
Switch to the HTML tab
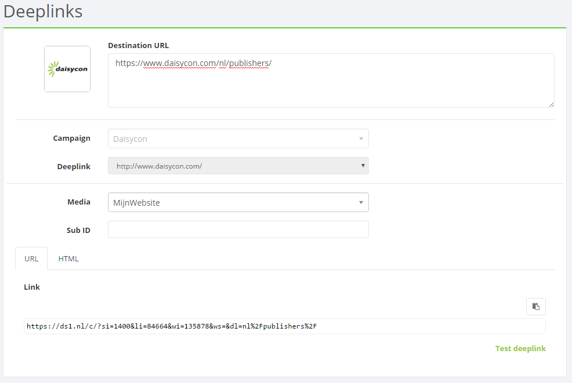(x=68, y=259)
